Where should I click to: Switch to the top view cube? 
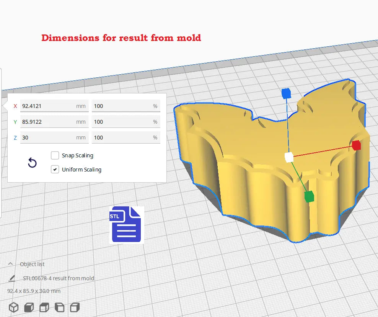pos(44,307)
